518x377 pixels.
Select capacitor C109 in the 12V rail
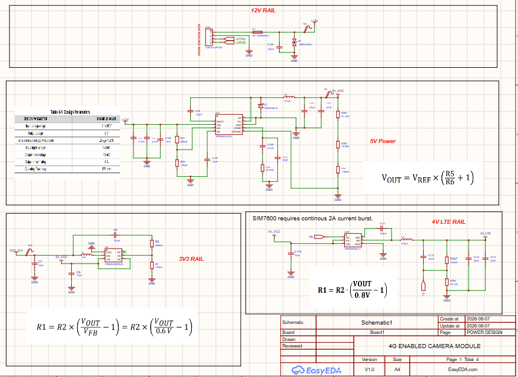coord(279,47)
